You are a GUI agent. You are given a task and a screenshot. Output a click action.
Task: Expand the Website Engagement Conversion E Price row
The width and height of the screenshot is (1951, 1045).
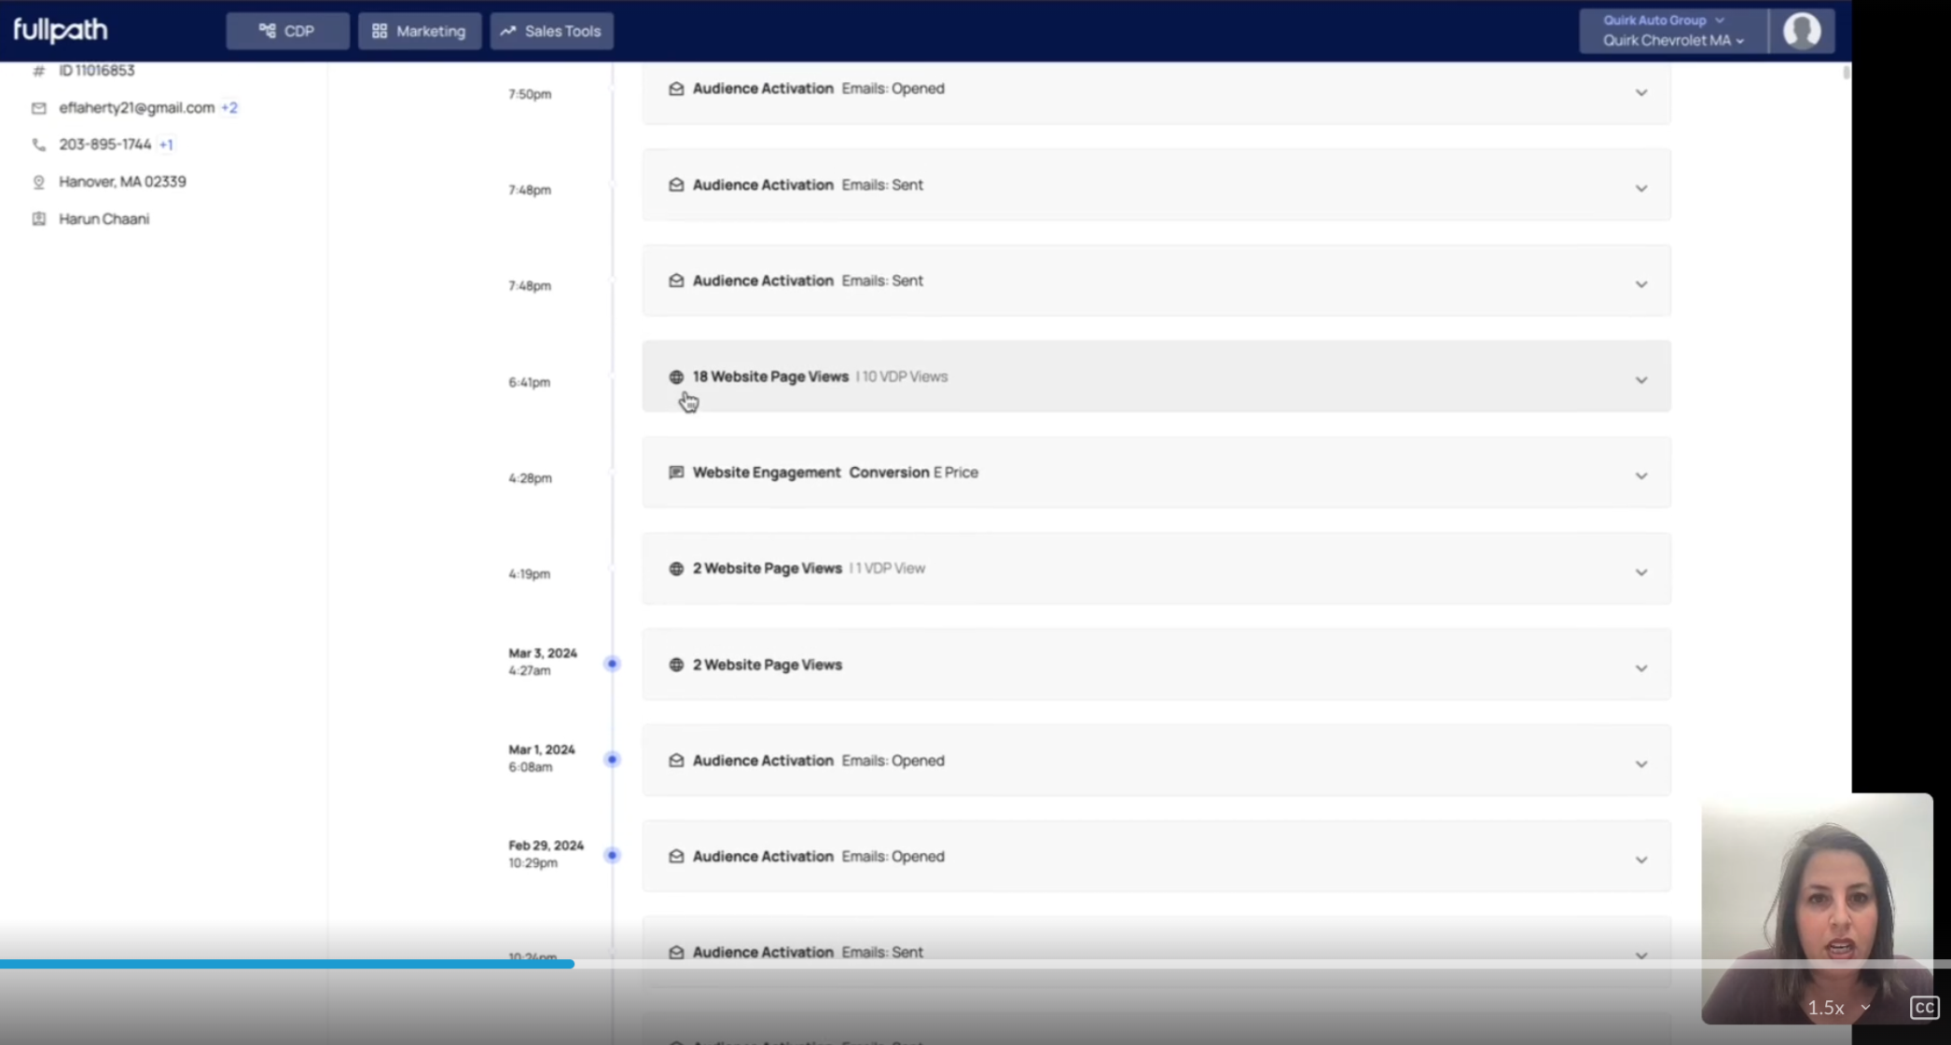tap(1640, 475)
